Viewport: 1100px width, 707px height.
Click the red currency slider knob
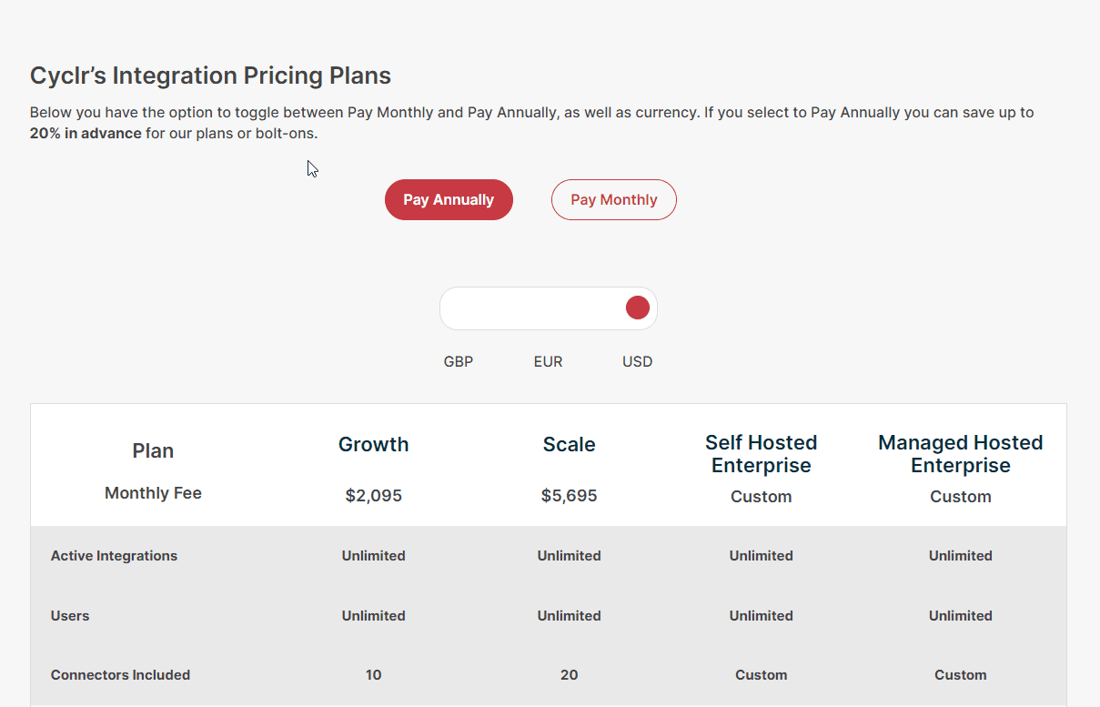[x=637, y=308]
